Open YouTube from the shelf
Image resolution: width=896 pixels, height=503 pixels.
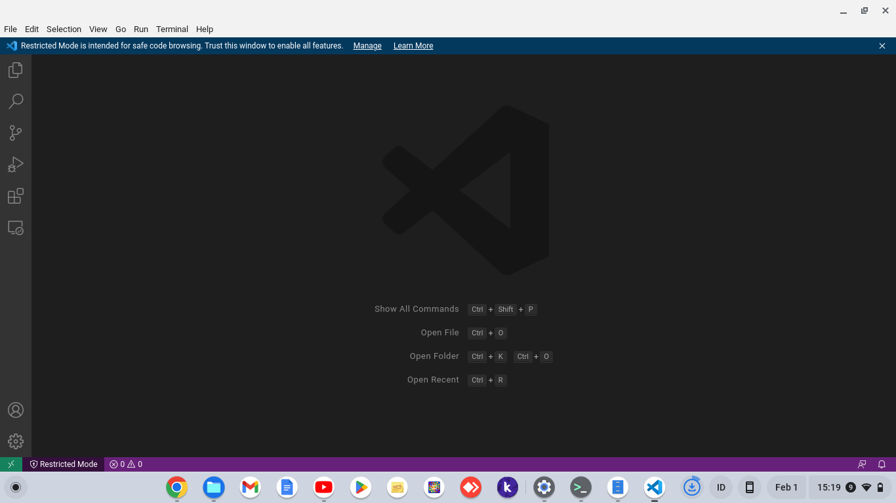pos(324,487)
